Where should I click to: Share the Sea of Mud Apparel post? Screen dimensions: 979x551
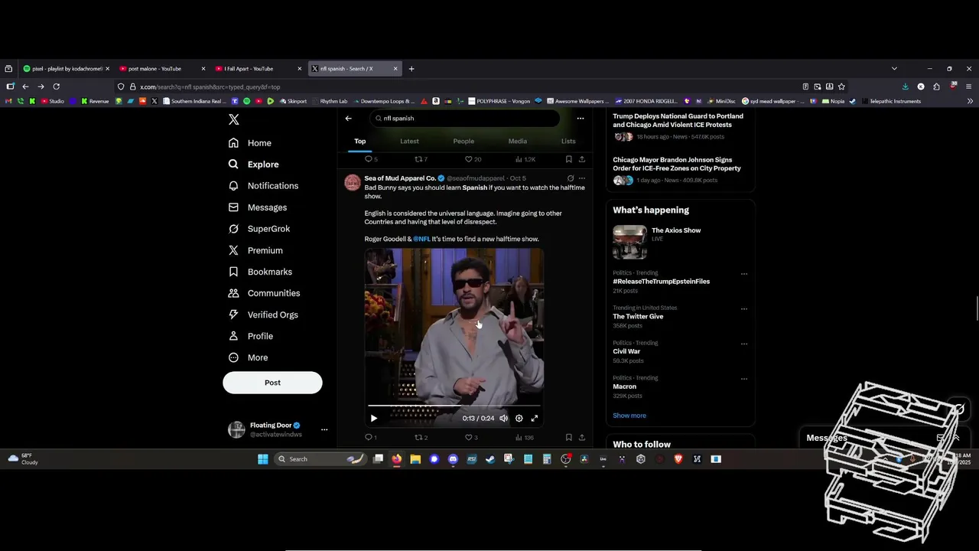coord(582,438)
